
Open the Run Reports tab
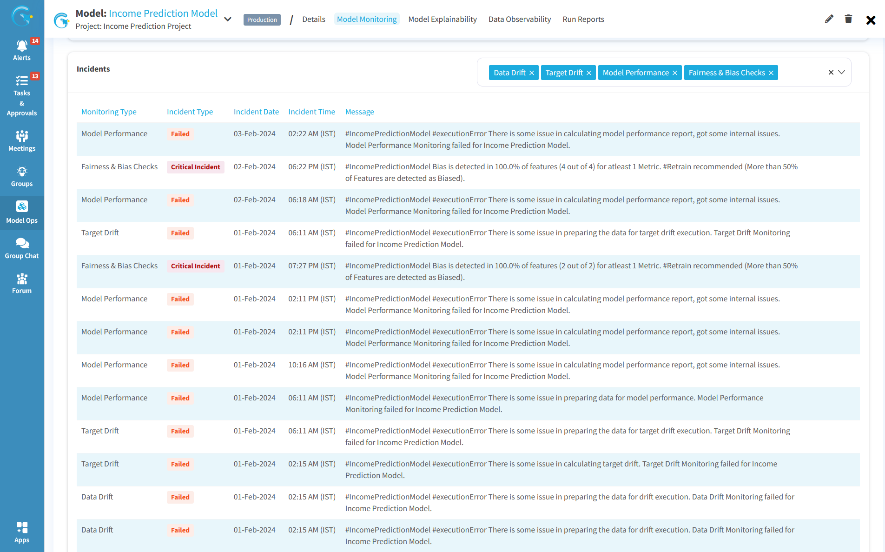(583, 19)
